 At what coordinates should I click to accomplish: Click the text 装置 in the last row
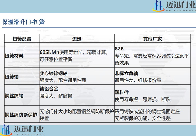[x=44, y=118]
